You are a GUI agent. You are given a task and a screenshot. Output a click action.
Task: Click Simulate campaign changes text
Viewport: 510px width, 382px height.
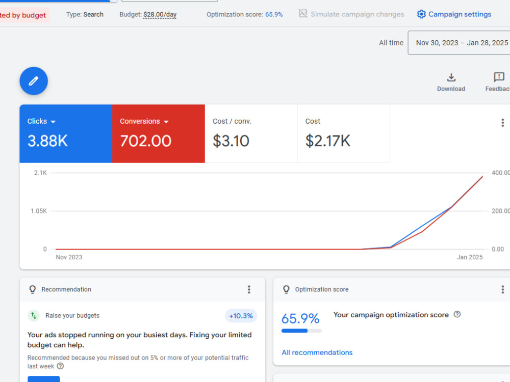click(357, 14)
